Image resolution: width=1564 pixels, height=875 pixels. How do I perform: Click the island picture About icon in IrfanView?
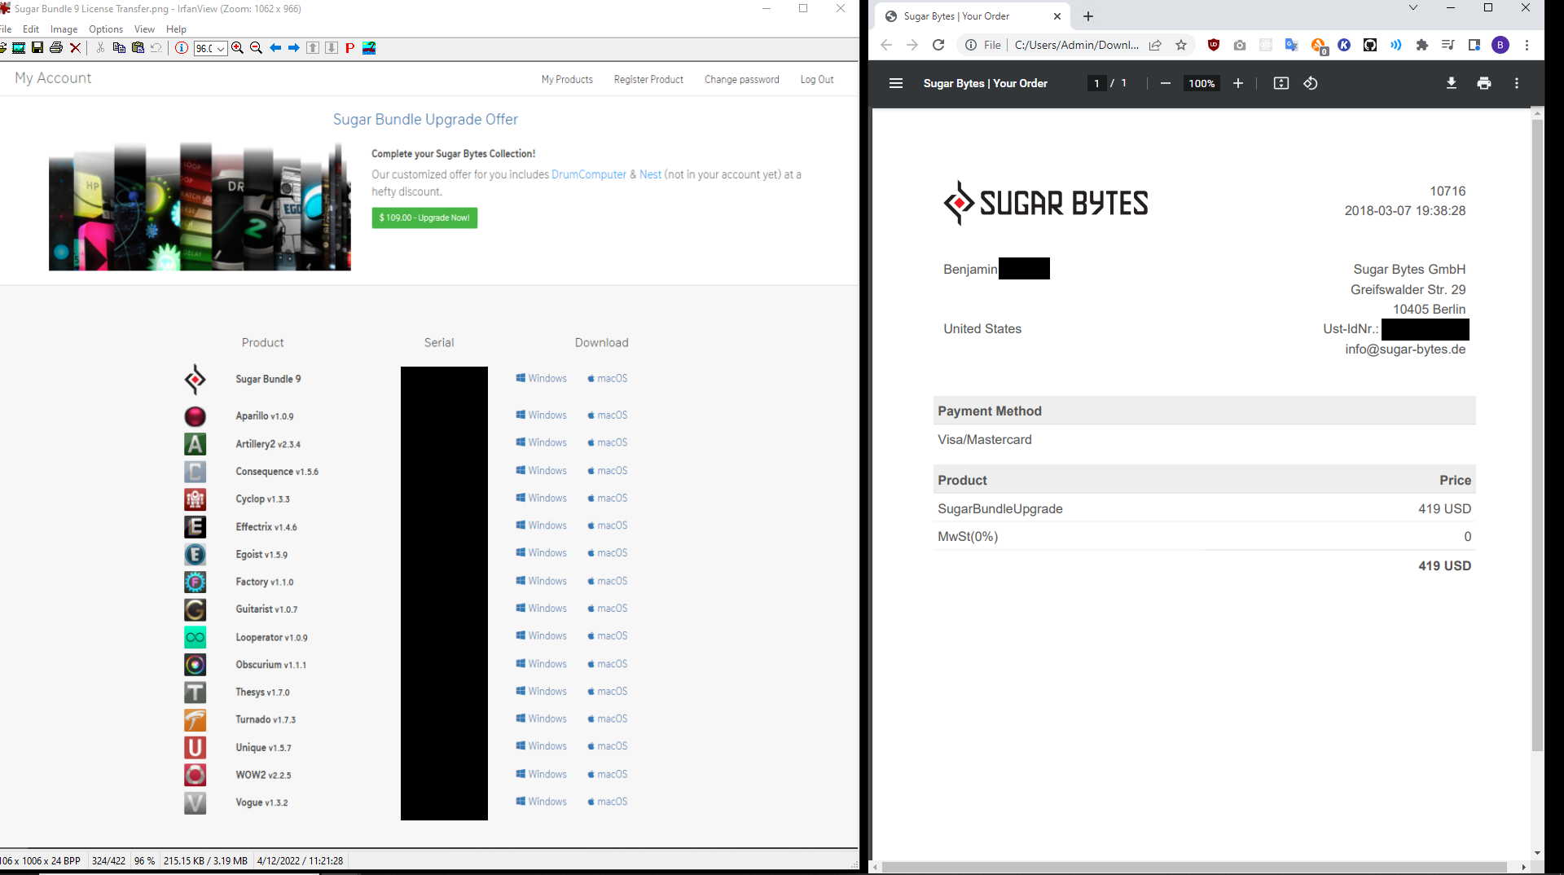click(369, 48)
